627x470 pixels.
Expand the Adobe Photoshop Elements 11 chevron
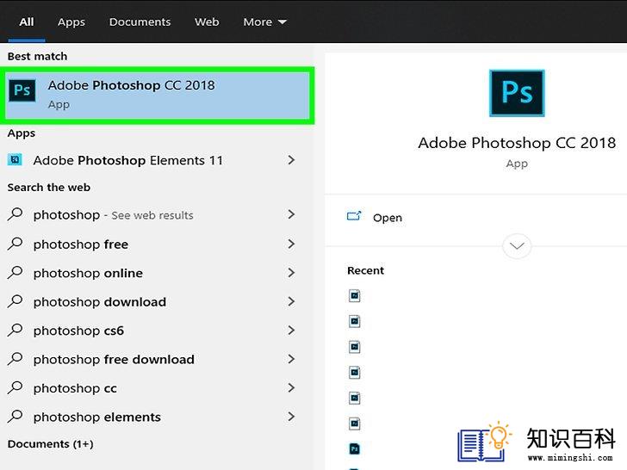coord(291,160)
